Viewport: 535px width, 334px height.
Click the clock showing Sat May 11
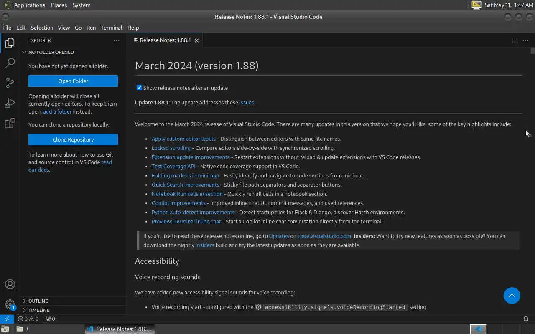[509, 5]
